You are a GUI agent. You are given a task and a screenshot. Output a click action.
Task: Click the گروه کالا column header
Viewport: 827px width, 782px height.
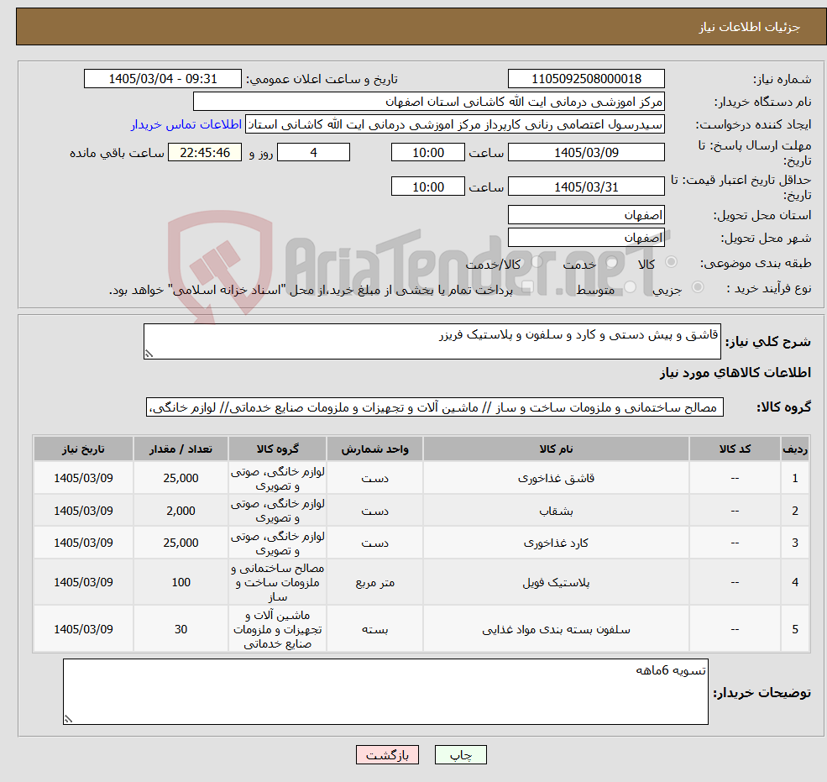click(277, 449)
